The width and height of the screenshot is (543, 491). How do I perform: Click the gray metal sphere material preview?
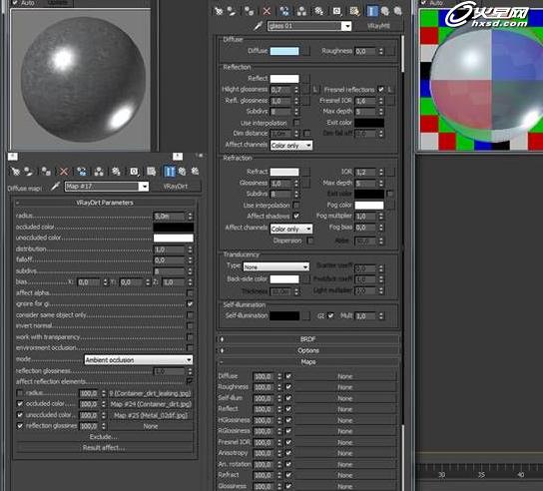[81, 80]
